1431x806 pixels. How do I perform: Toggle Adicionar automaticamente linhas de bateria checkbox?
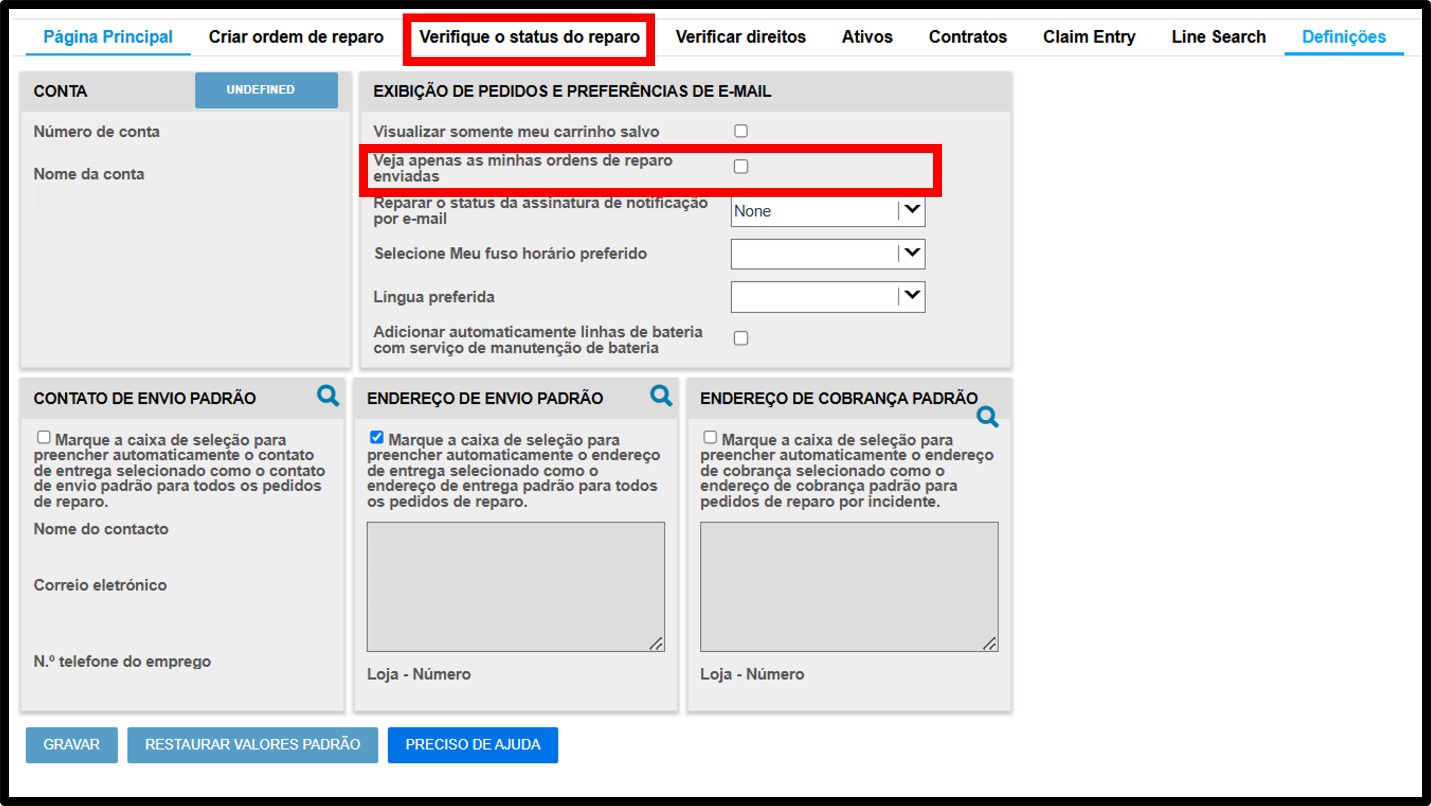click(741, 338)
